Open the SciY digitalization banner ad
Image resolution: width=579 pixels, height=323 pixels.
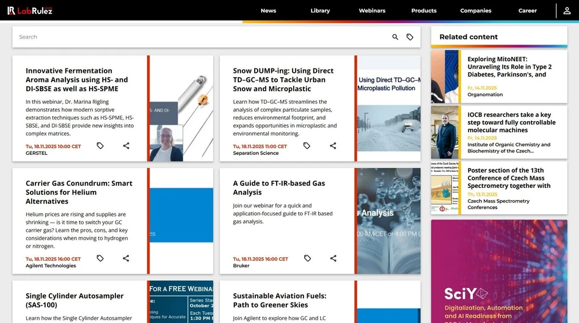coord(499,271)
